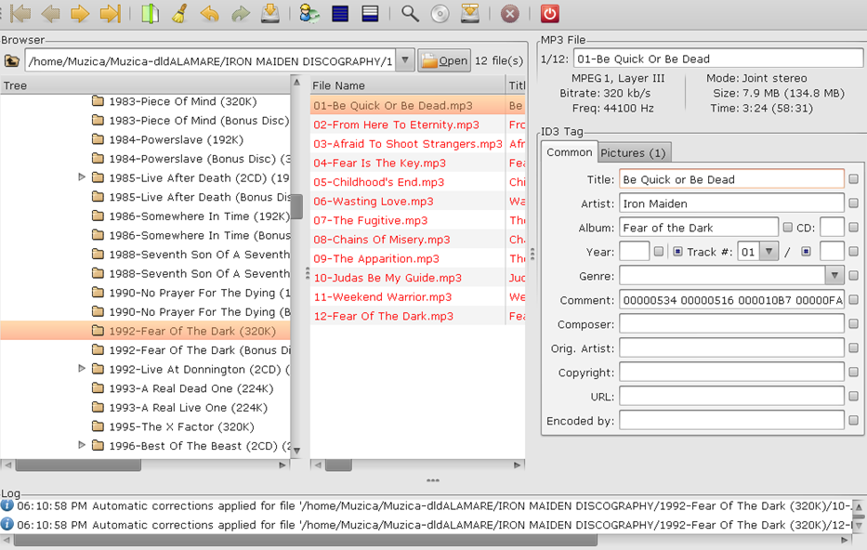Undo last changes with orange arrow
The image size is (867, 550).
point(210,13)
